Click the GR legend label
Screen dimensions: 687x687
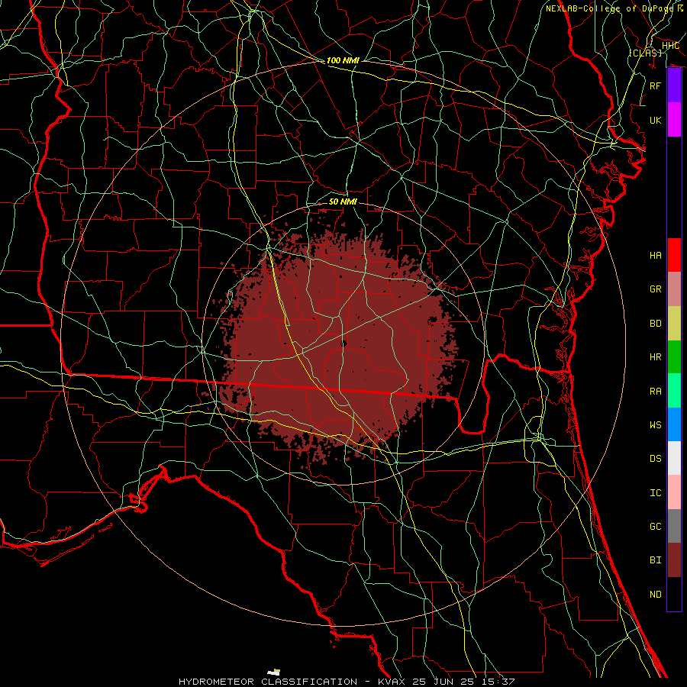(655, 289)
